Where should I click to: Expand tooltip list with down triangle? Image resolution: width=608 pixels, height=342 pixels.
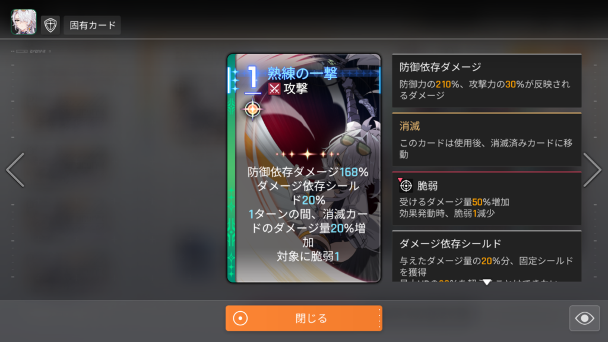487,282
